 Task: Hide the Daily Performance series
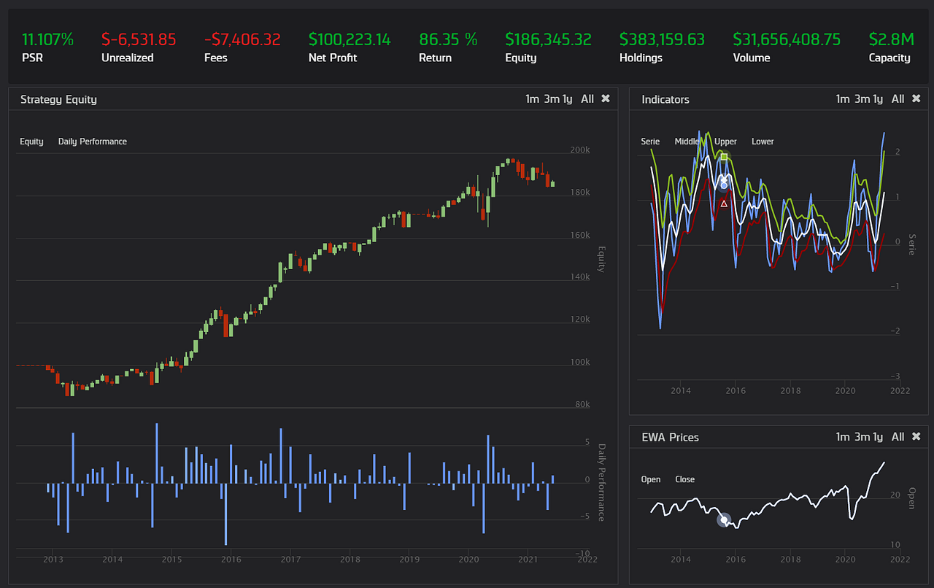(x=92, y=141)
